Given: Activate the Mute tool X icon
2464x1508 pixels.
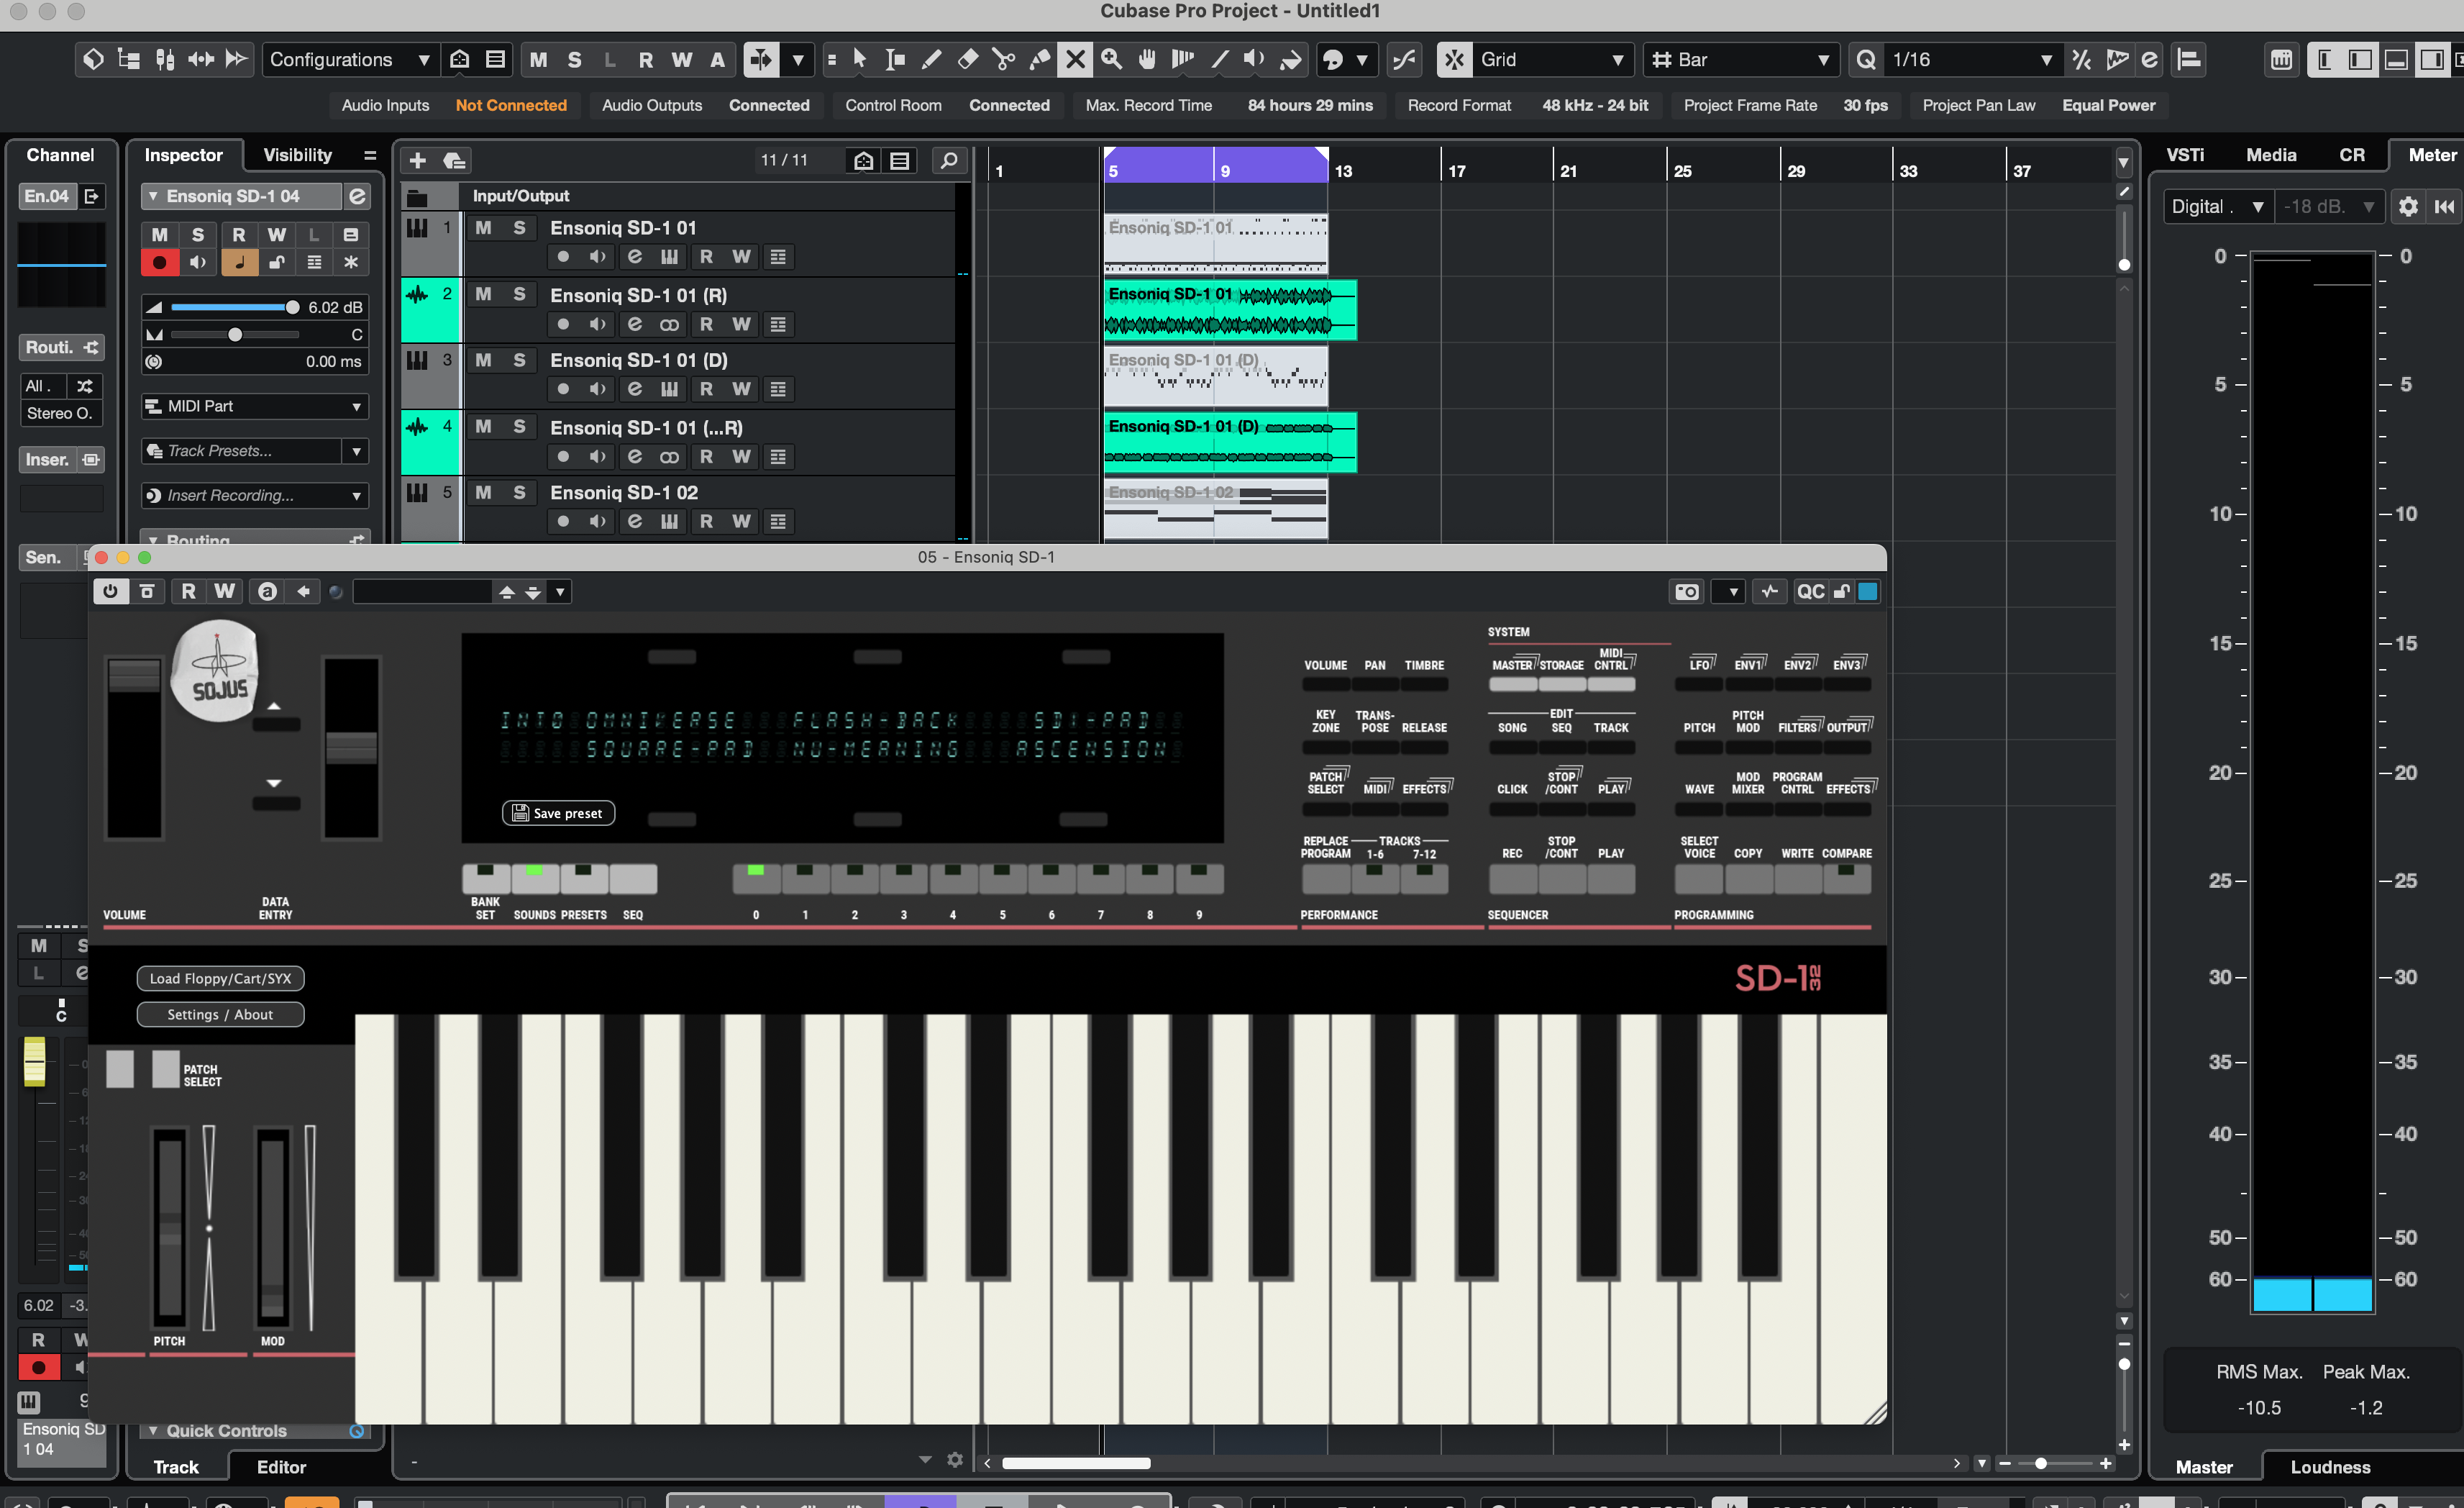Looking at the screenshot, I should (1075, 60).
